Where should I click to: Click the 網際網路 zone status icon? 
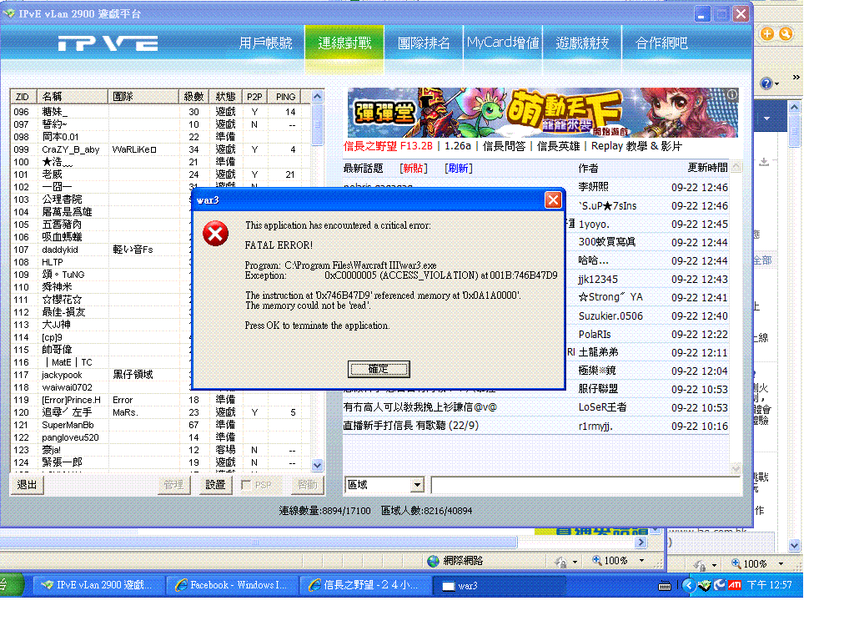tap(433, 561)
